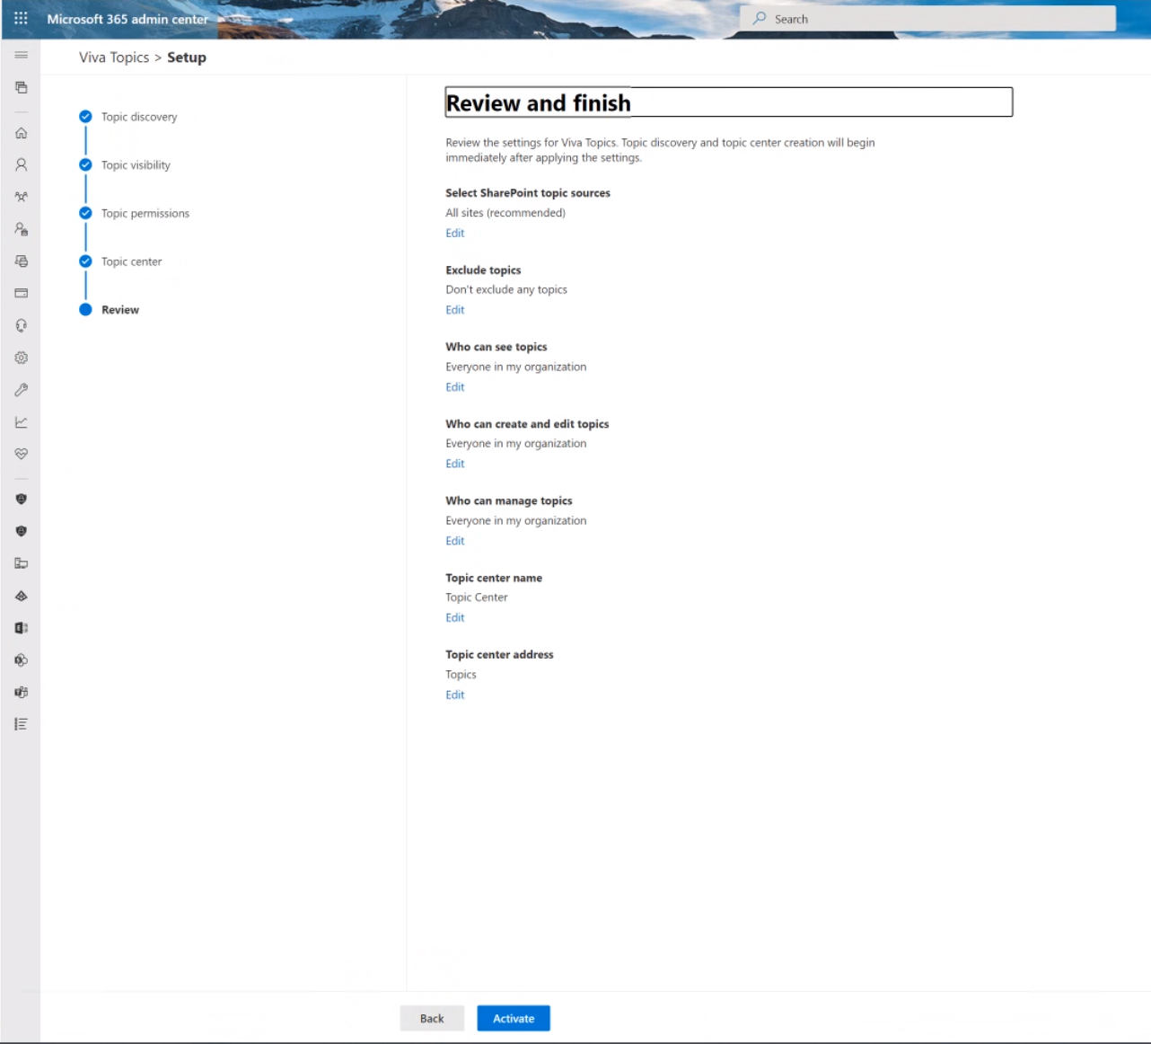
Task: Open the Support headset icon
Action: [21, 325]
